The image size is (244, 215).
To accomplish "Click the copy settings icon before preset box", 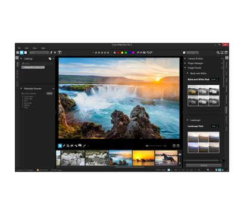I will 184,53.
